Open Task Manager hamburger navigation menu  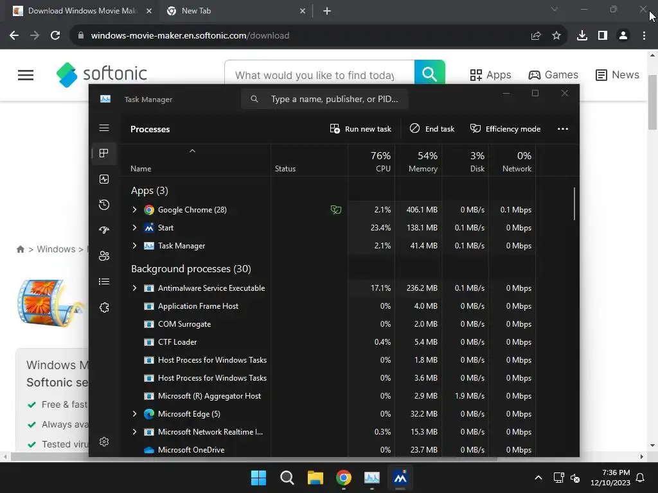click(104, 128)
